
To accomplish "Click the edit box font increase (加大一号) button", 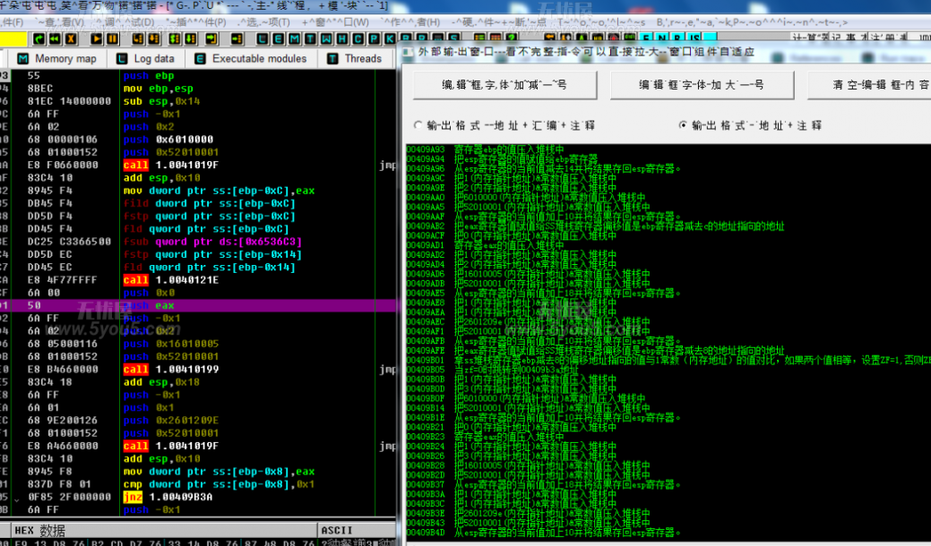I will coord(702,85).
